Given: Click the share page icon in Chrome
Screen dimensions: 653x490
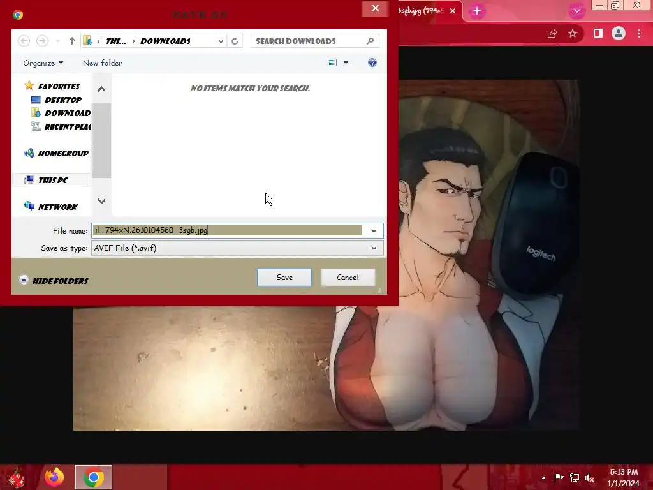Looking at the screenshot, I should [552, 33].
